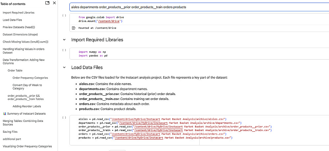The image size is (329, 151).
Task: Click the text field listing aisles departments
Action: click(x=197, y=7)
